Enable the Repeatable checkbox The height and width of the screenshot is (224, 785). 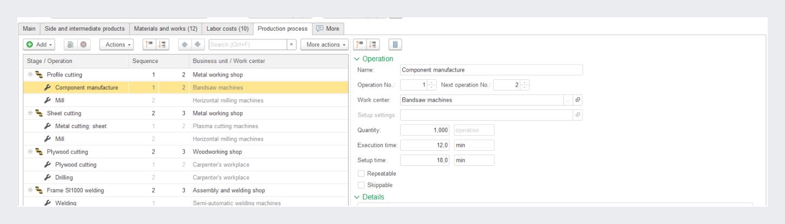(x=361, y=173)
